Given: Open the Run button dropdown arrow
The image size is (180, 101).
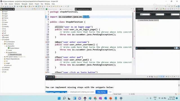Looking at the screenshot, I should [23, 6].
